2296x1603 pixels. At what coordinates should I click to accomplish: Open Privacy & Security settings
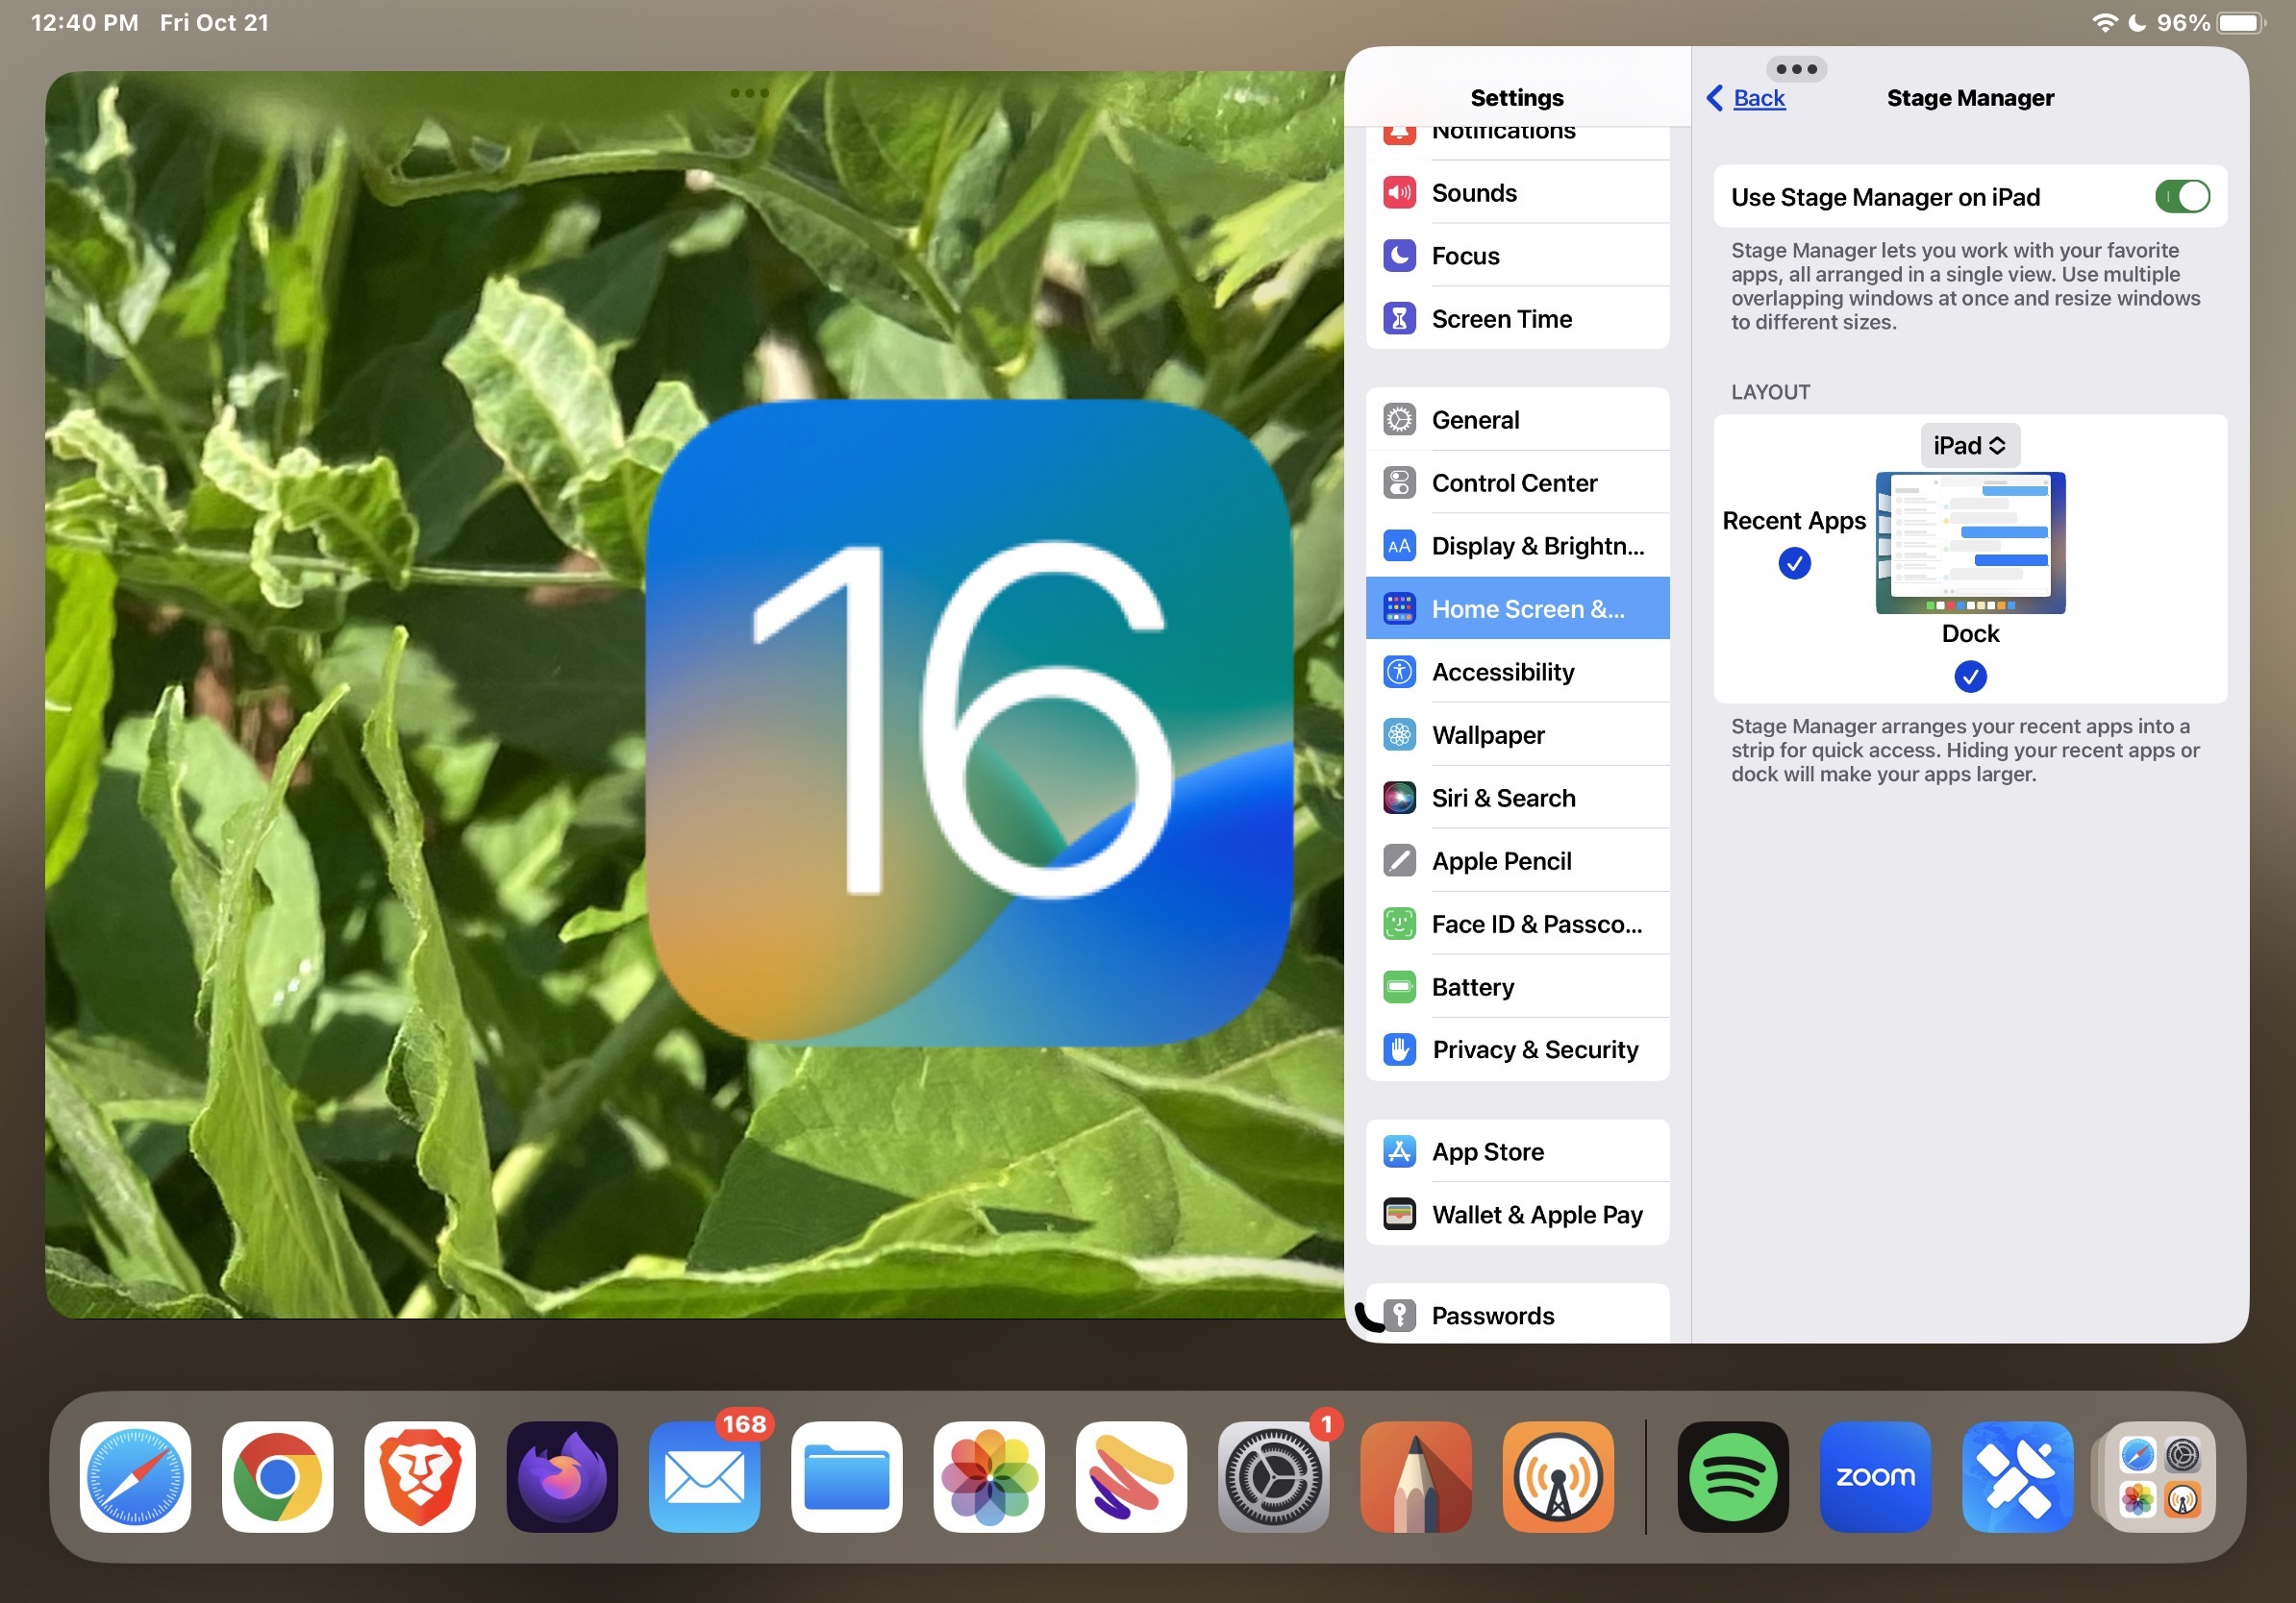point(1517,1049)
